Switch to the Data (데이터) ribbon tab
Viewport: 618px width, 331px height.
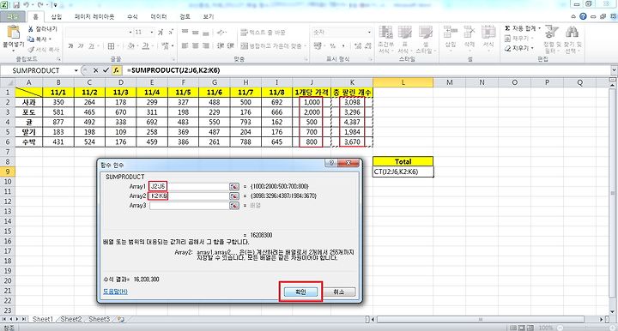pos(159,17)
